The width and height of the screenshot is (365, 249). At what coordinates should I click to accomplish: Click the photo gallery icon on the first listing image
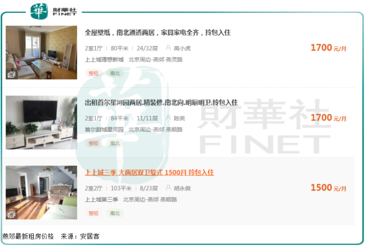coord(11,75)
